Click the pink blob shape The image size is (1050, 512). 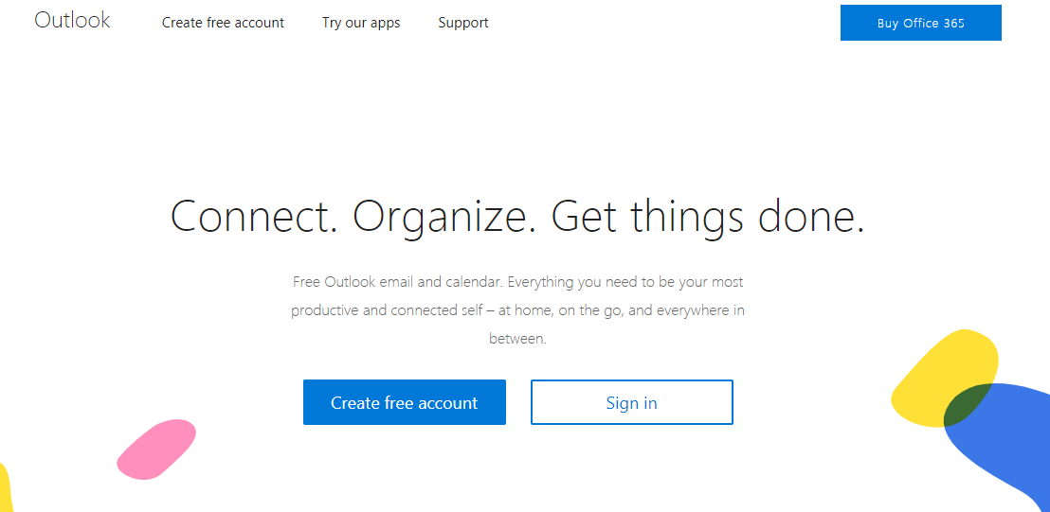tap(154, 449)
